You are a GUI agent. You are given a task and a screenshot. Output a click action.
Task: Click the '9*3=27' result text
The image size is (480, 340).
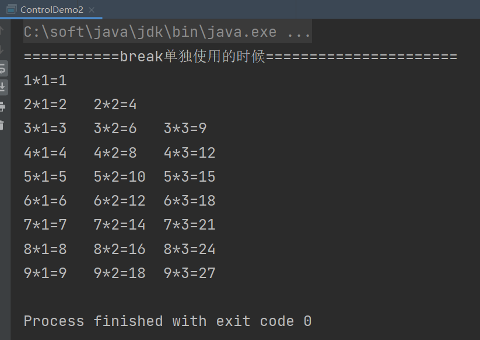[190, 272]
